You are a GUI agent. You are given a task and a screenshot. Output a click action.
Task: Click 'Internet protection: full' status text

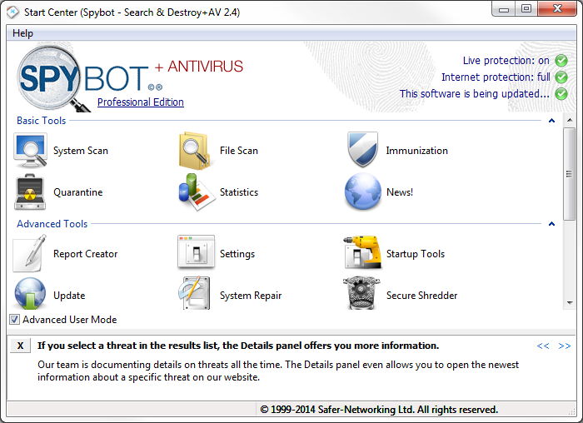496,77
